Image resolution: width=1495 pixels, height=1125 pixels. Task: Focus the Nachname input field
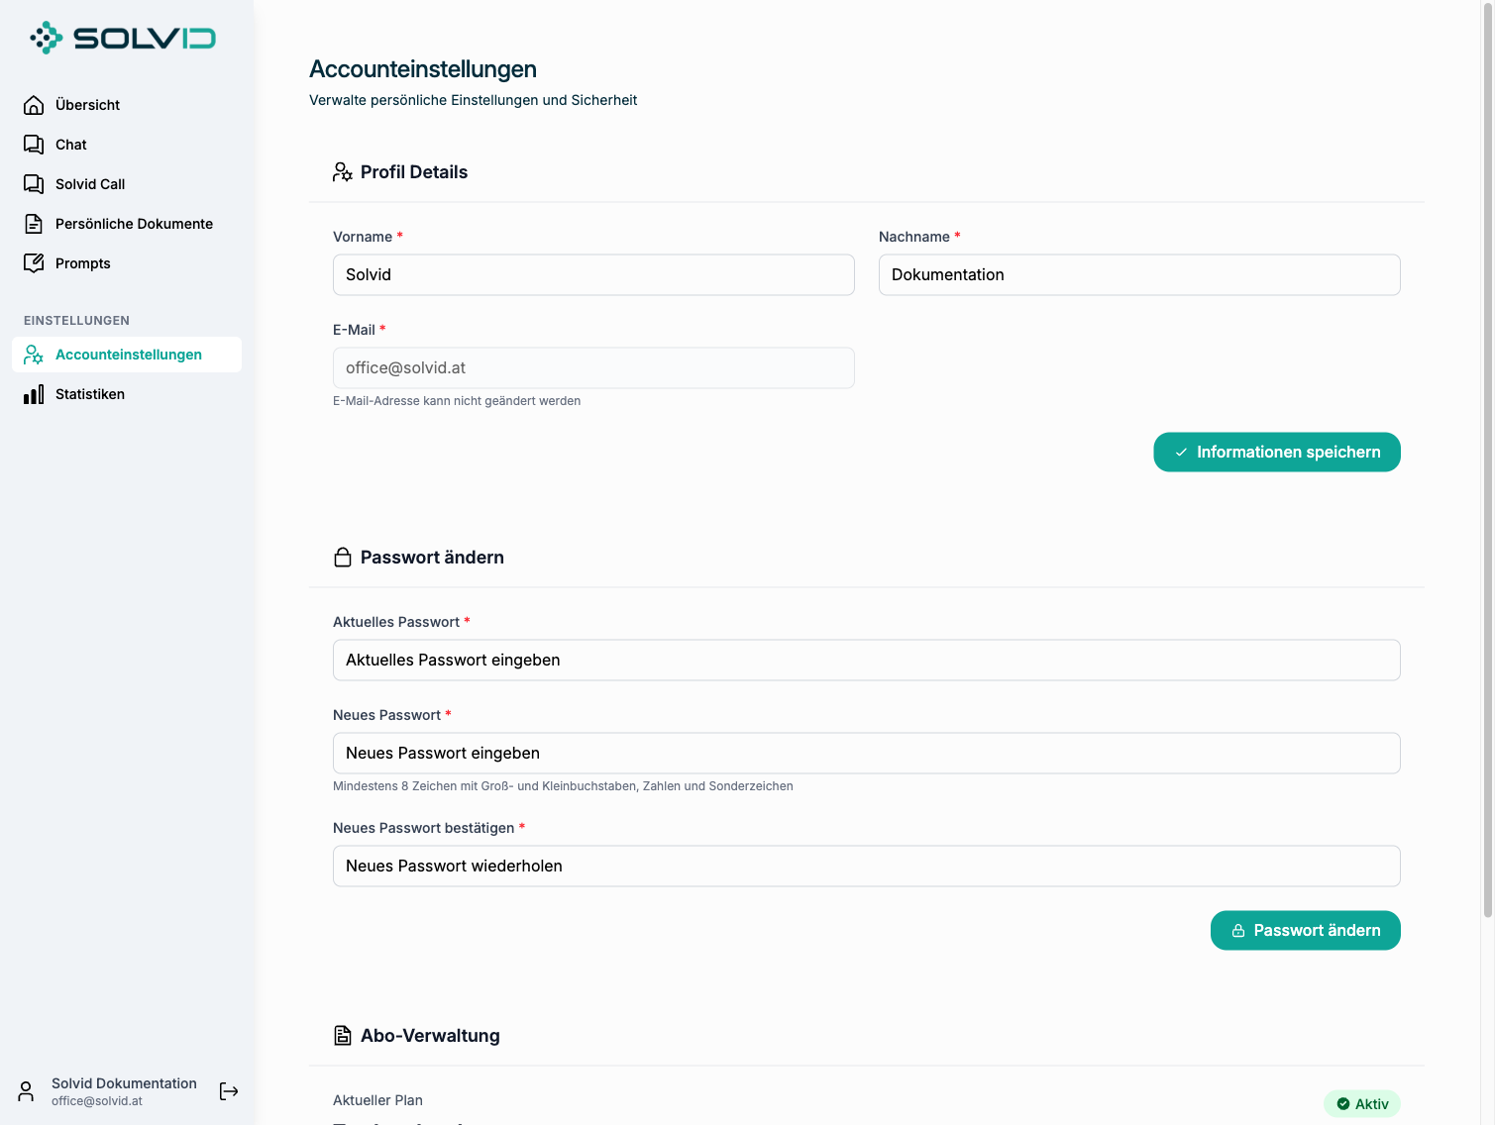click(1139, 275)
